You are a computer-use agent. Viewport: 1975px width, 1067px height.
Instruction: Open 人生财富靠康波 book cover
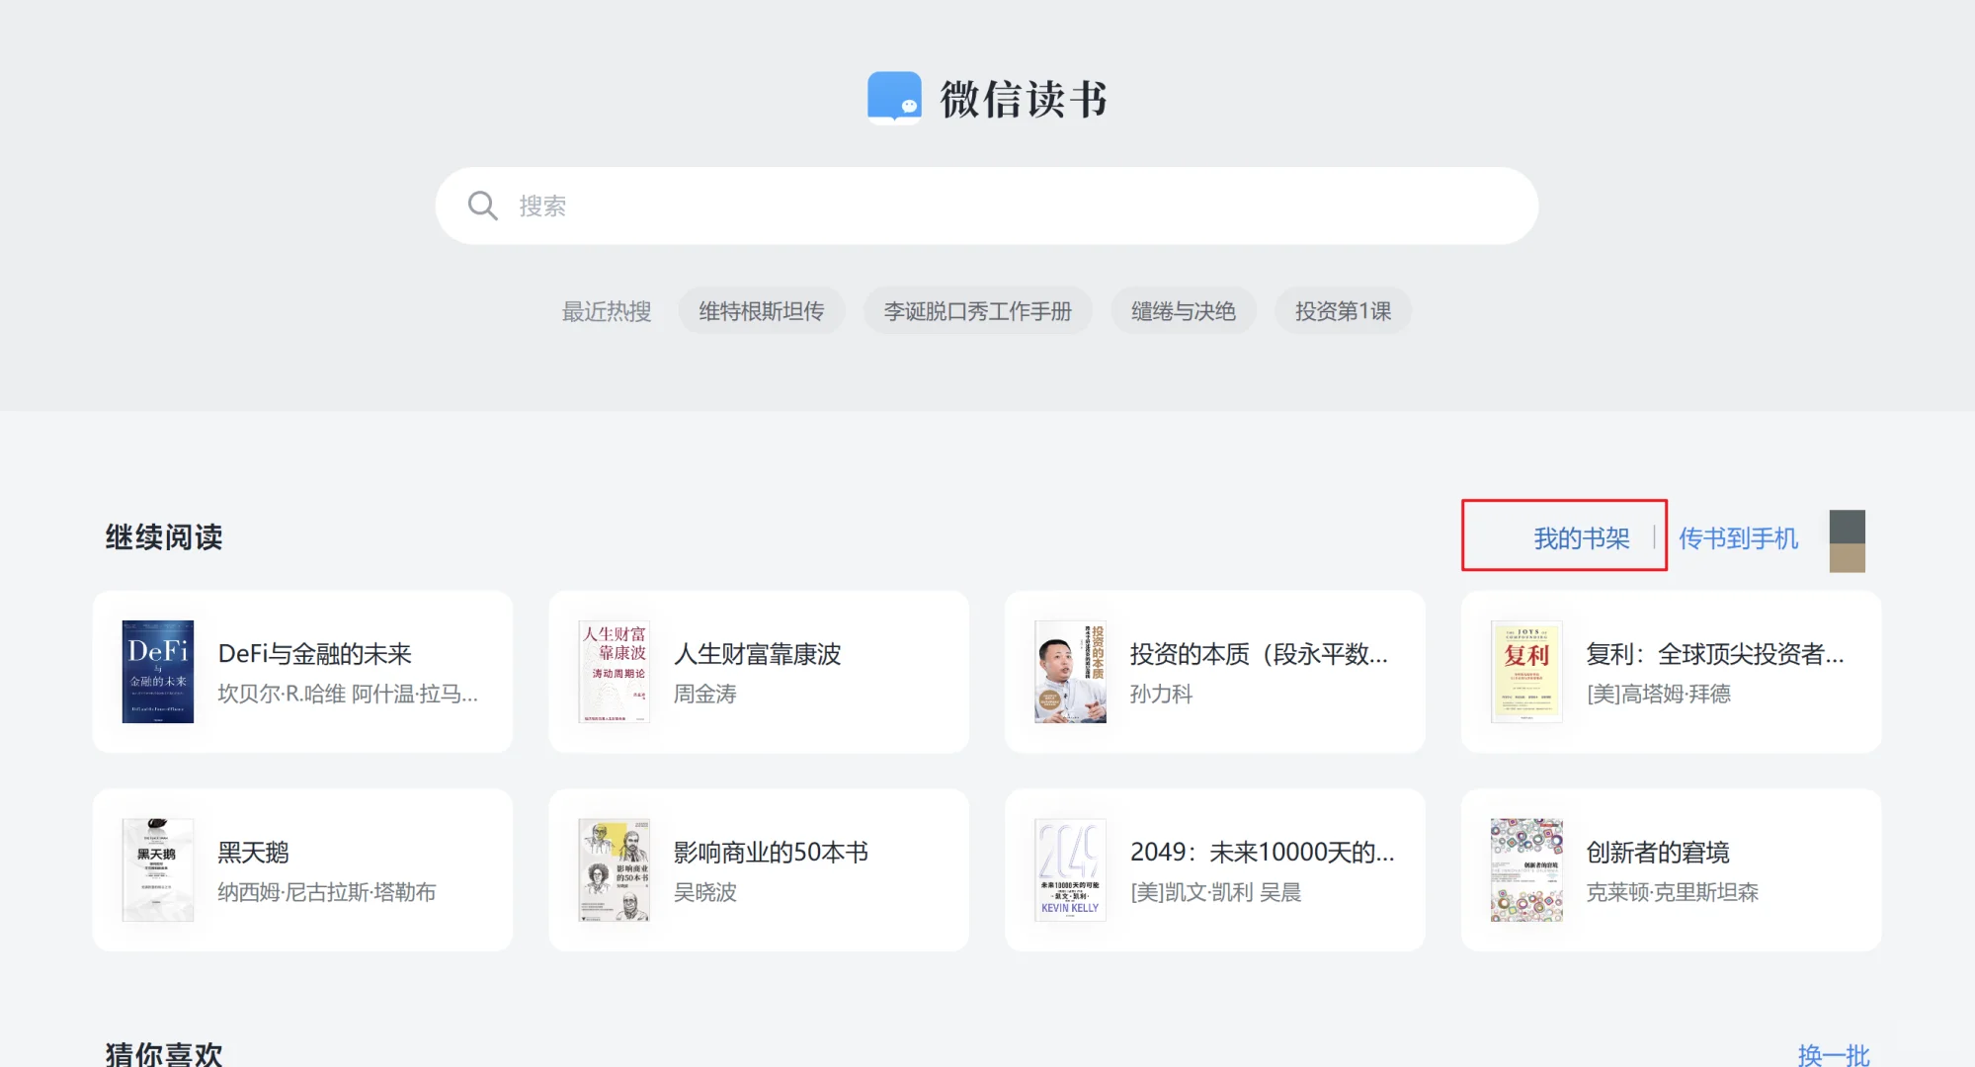point(614,672)
